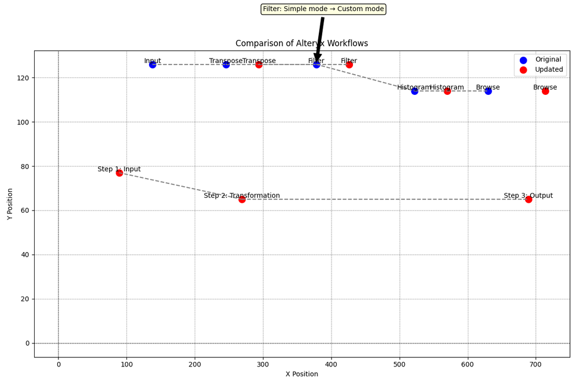Click the y-axis tick label 60
Screen dimensions: 577x385
26,211
